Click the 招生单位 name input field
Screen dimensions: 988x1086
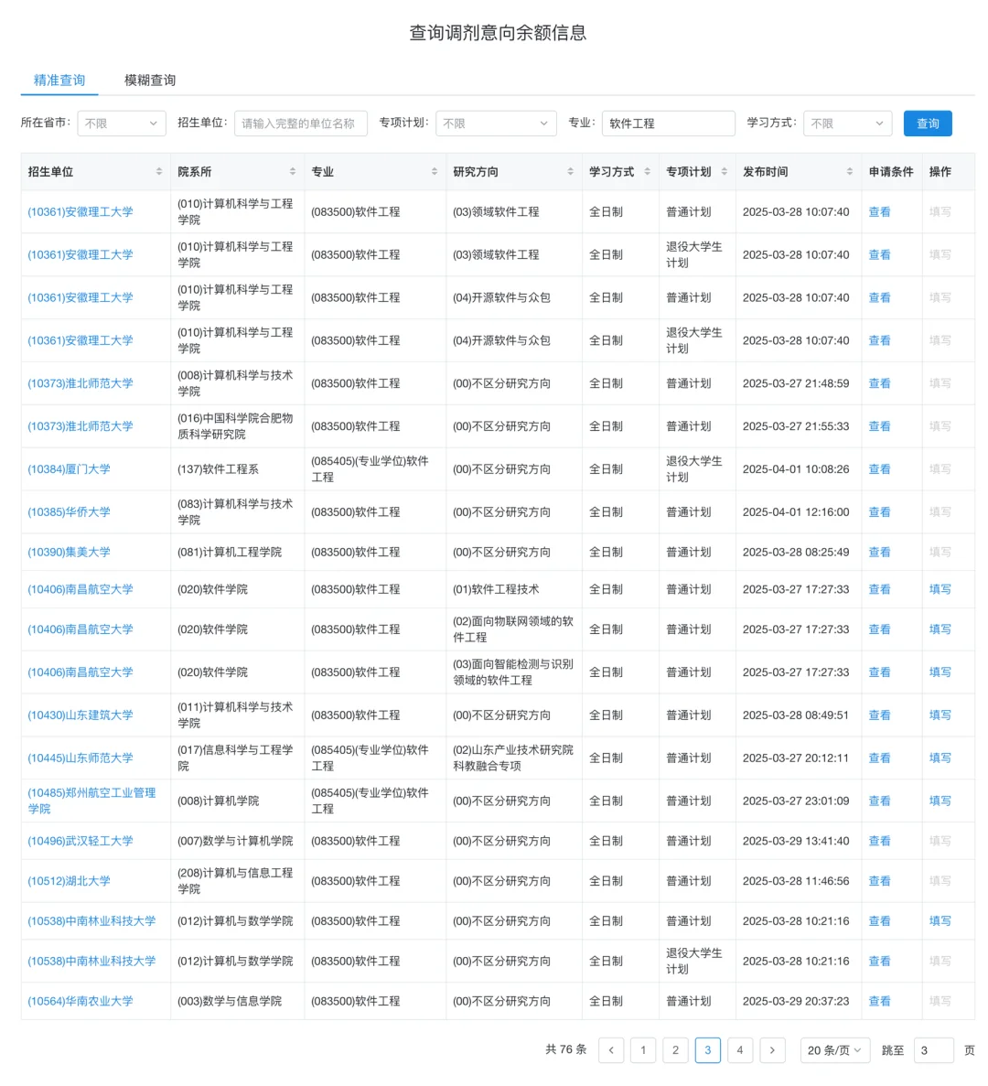pyautogui.click(x=300, y=124)
